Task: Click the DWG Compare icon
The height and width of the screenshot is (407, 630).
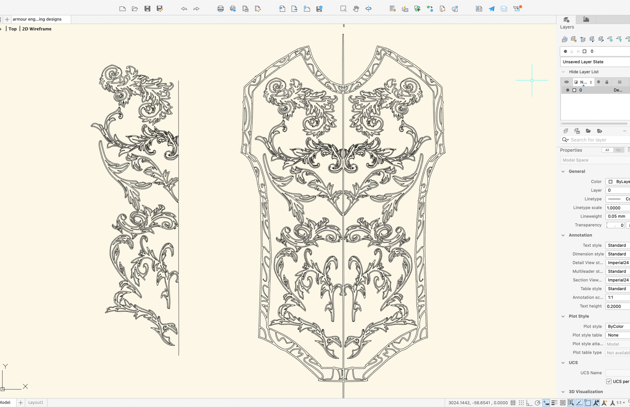Action: [479, 9]
